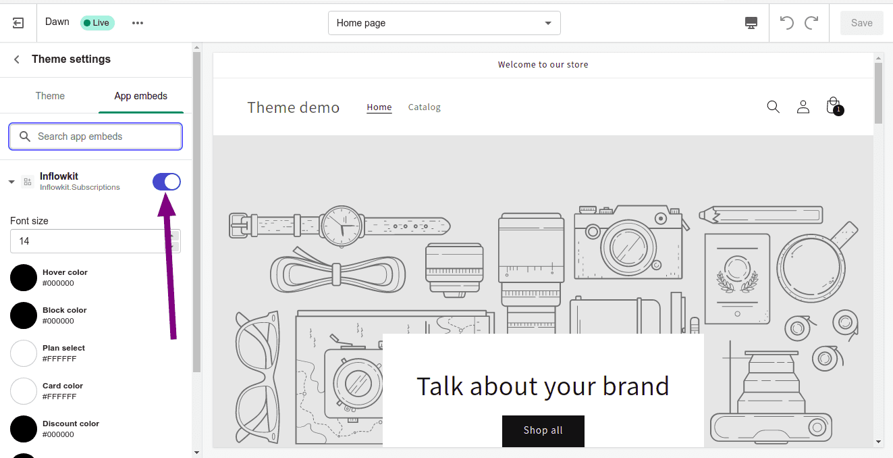The width and height of the screenshot is (893, 458).
Task: Click the undo arrow icon
Action: coord(786,23)
